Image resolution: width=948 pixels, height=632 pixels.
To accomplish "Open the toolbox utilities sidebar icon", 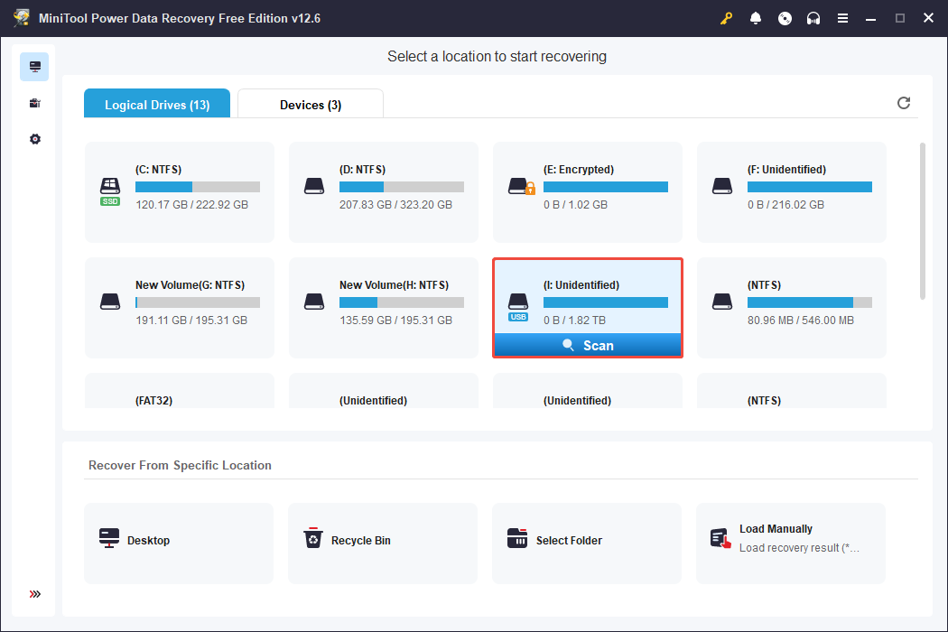I will 35,104.
